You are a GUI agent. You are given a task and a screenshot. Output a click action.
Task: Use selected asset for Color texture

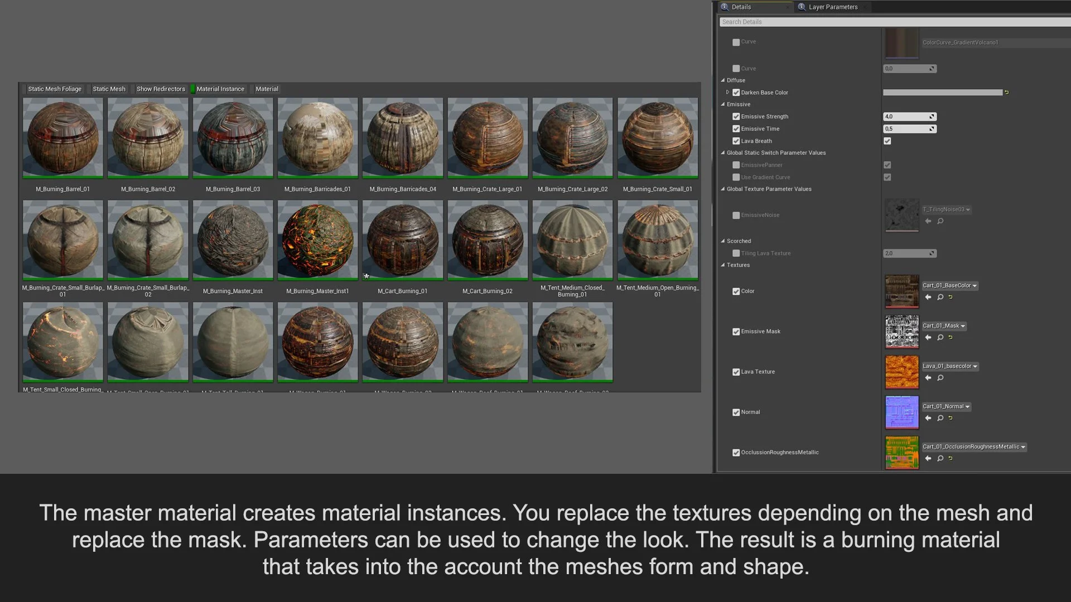pyautogui.click(x=928, y=297)
